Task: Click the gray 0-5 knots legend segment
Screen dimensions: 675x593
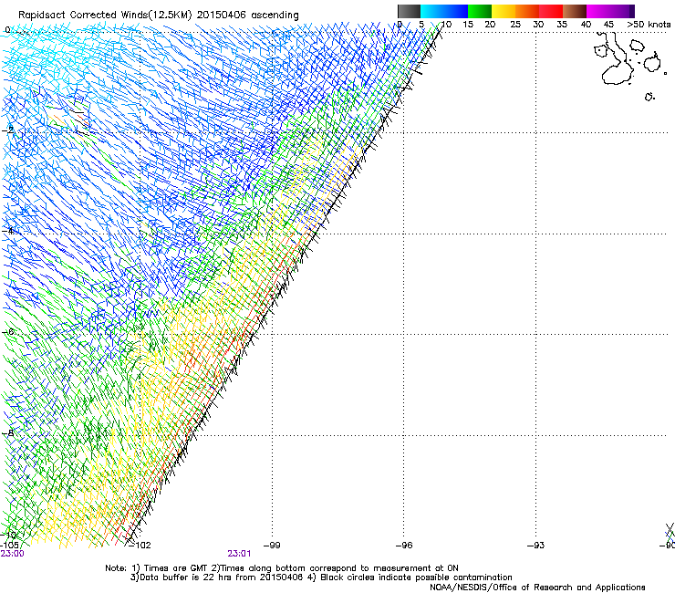Action: [409, 11]
